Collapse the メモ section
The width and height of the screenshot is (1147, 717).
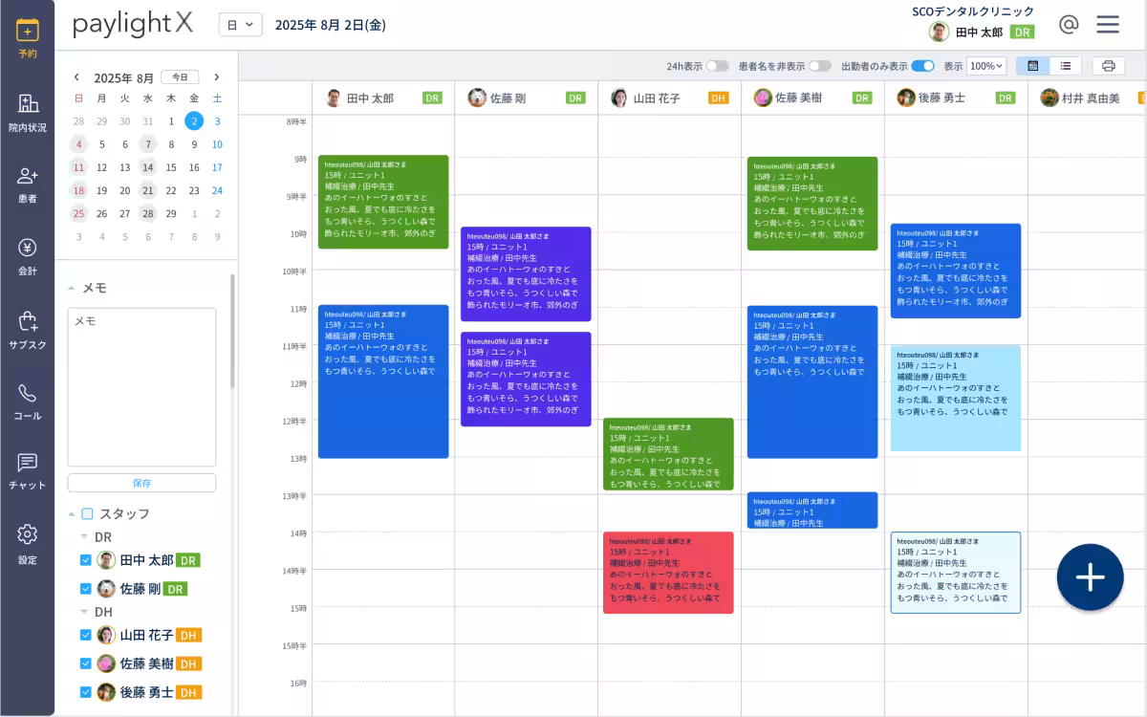(72, 288)
